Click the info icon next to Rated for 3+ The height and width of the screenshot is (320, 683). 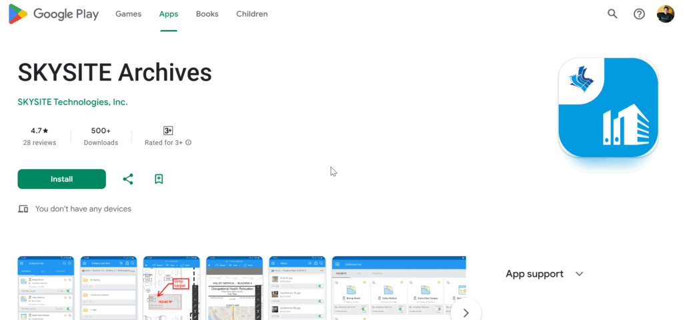tap(189, 142)
